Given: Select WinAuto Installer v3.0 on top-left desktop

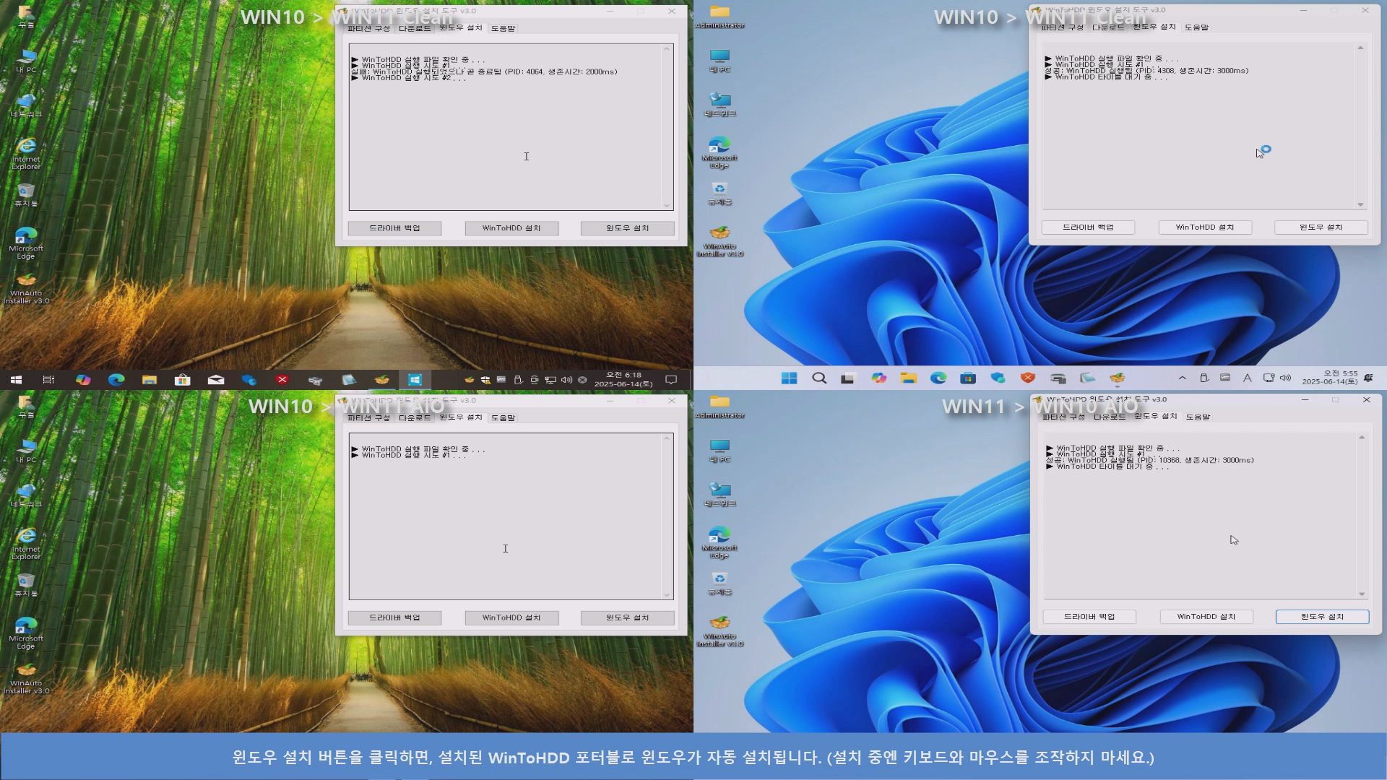Looking at the screenshot, I should (26, 289).
